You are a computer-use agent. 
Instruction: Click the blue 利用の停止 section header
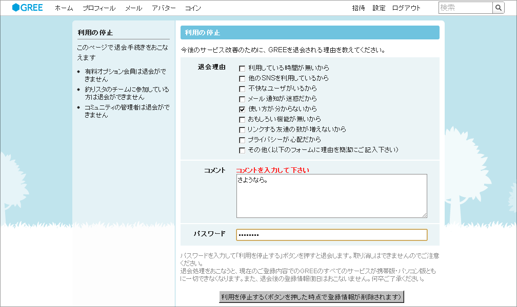tap(310, 33)
